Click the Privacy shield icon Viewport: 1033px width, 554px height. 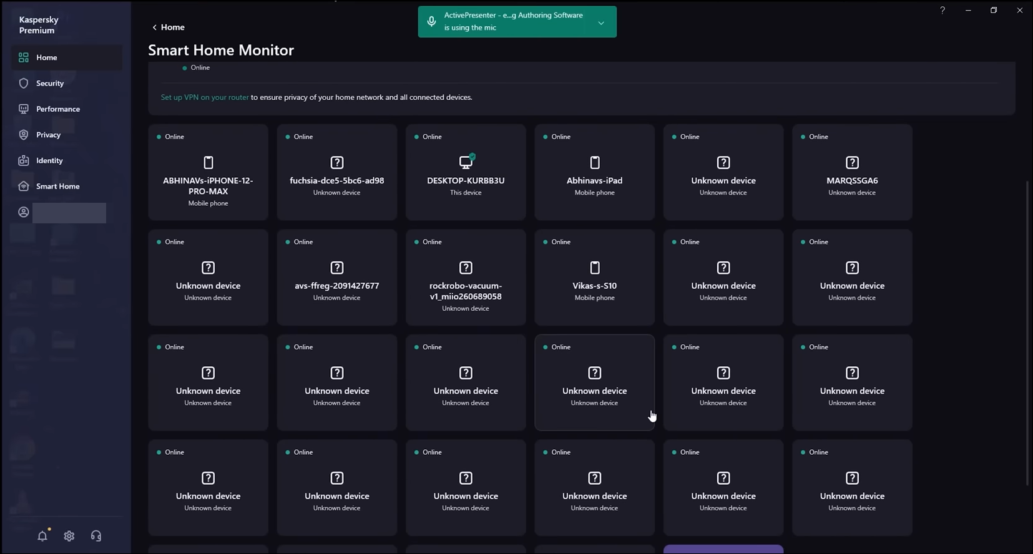point(24,135)
